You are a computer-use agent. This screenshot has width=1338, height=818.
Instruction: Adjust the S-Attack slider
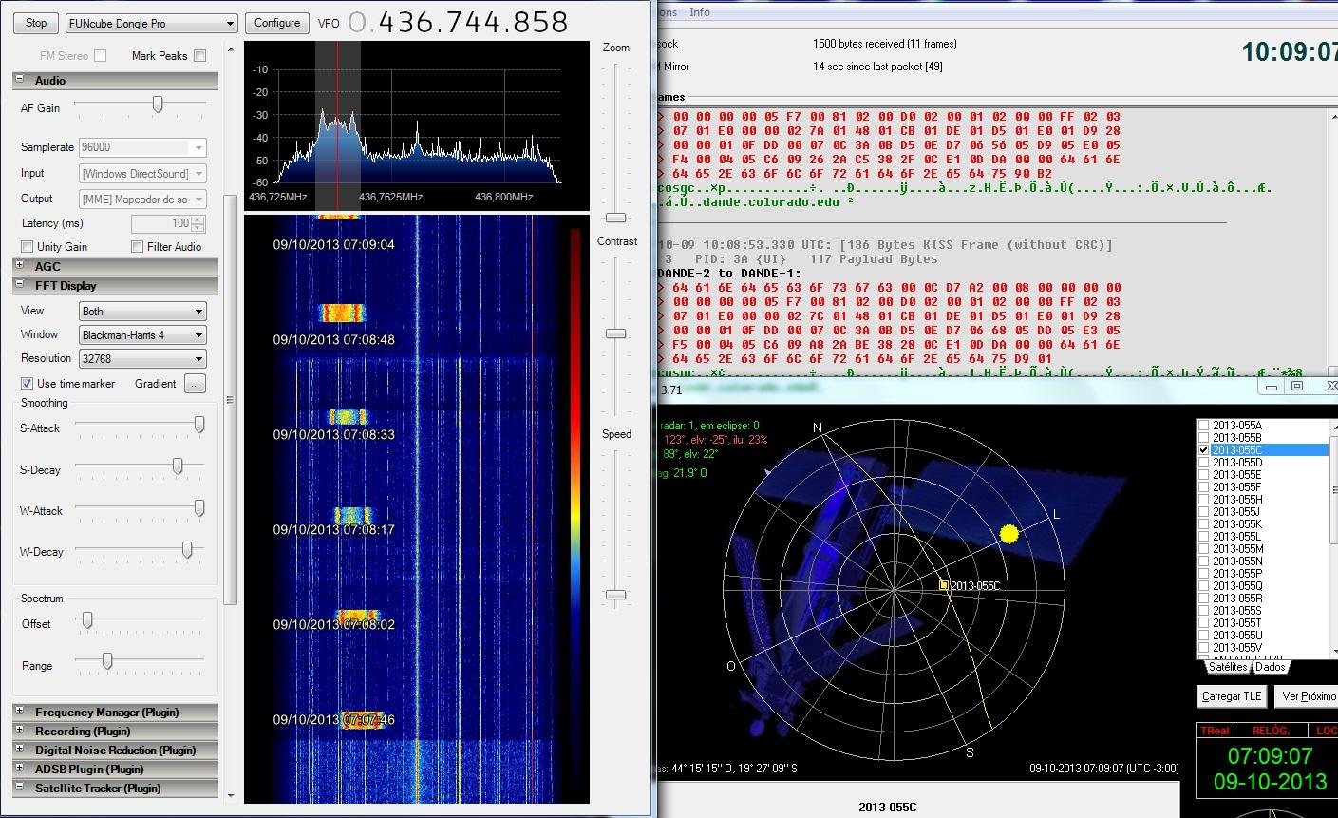[x=199, y=426]
